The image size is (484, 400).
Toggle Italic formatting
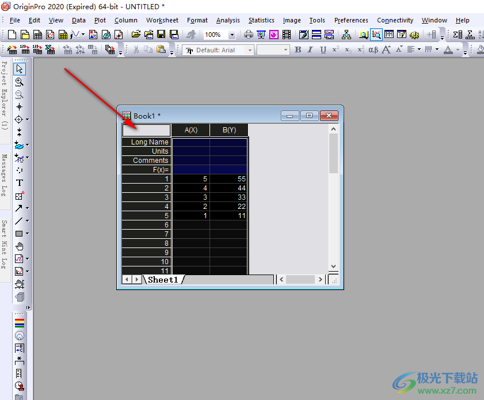[310, 49]
